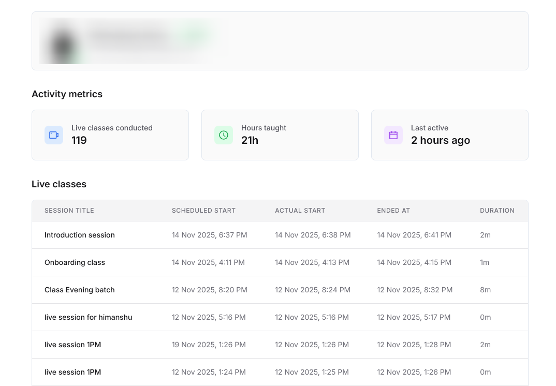This screenshot has height=386, width=556.
Task: Select the Class Evening batch session
Action: (80, 290)
